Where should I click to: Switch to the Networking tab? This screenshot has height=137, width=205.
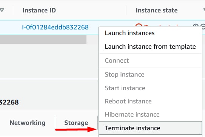click(28, 123)
